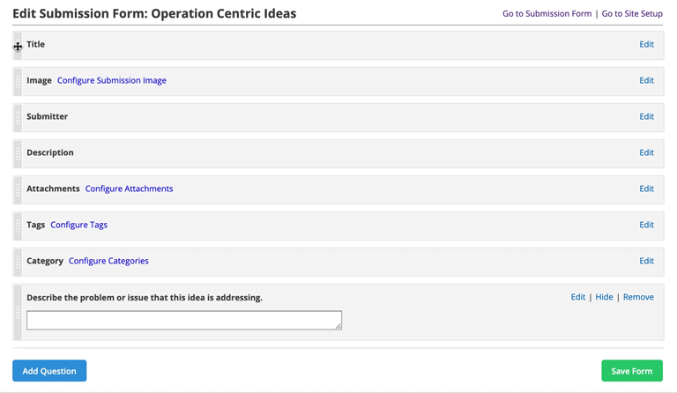Open Configure Tags link
The image size is (677, 393).
(x=78, y=225)
